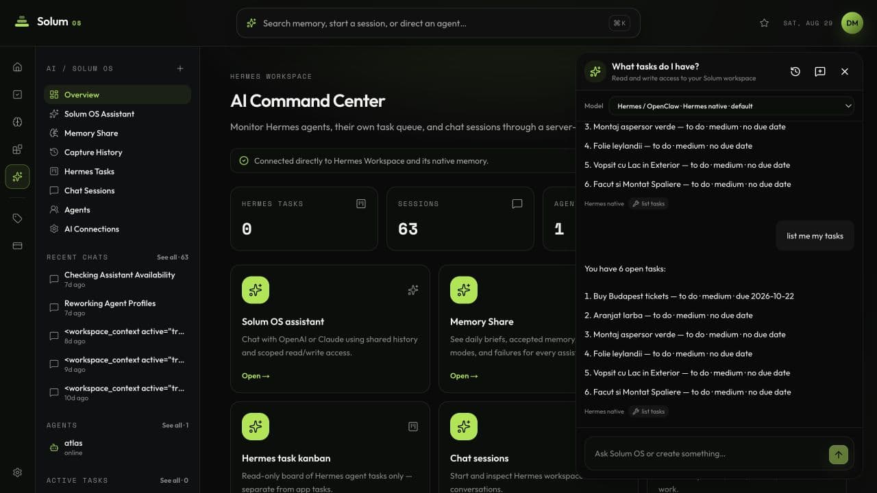Screen dimensions: 877x493
Task: Open Hermes Tasks in sidebar
Action: tap(117, 171)
